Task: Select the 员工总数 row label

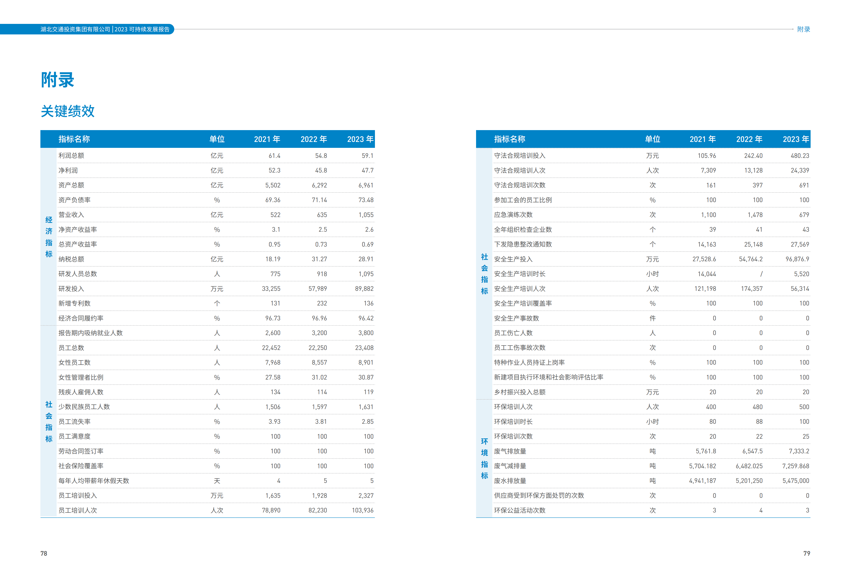Action: point(71,348)
